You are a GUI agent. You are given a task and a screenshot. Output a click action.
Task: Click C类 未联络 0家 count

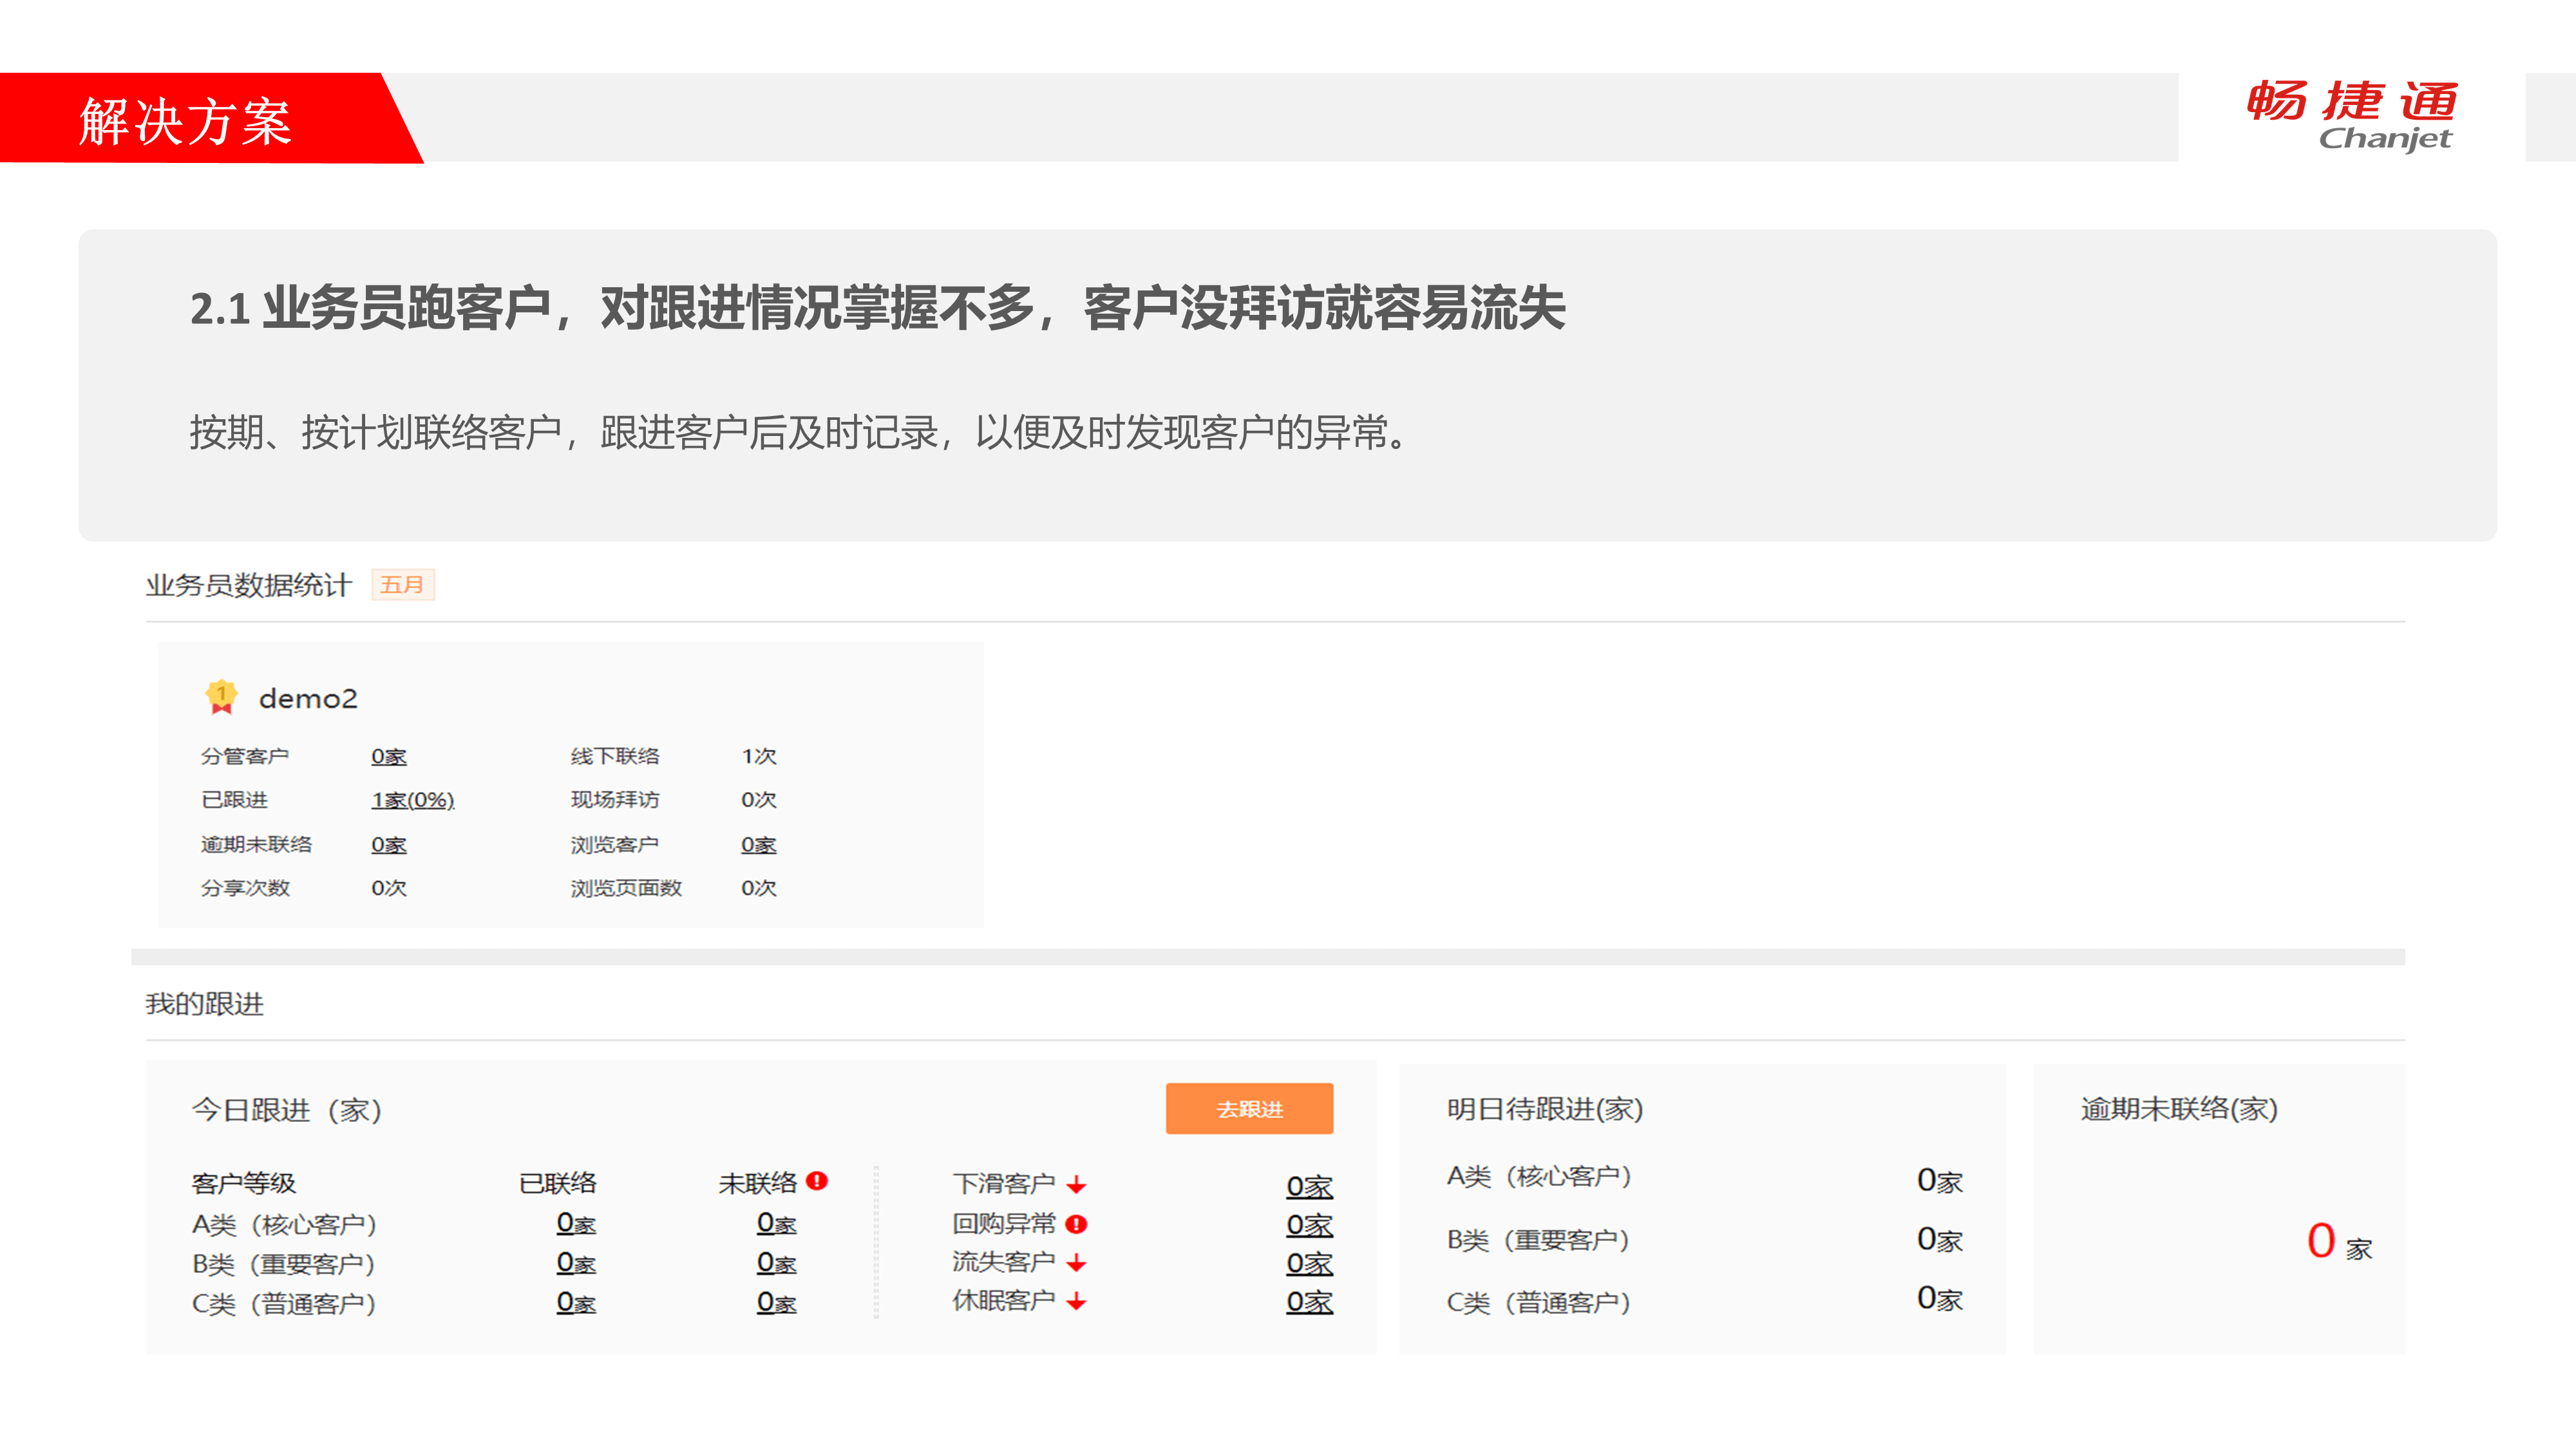click(x=776, y=1303)
